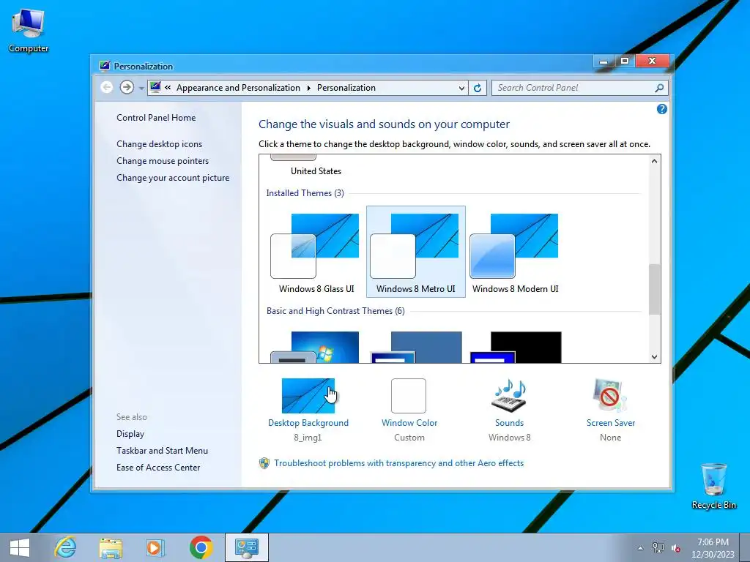Screen dimensions: 750x562
Task: Click Appearance and Personalization breadcrumb
Action: pos(238,88)
